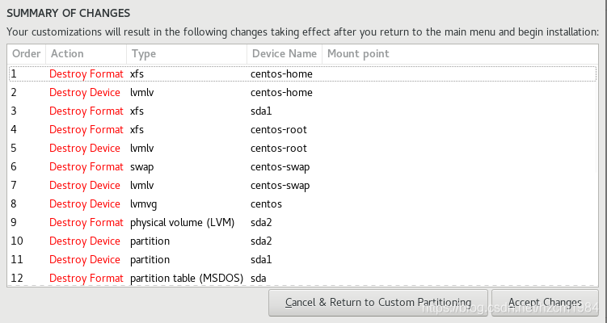Screen dimensions: 607x323
Task: Select row 4 destroying xfs format on centos-root
Action: coord(303,129)
